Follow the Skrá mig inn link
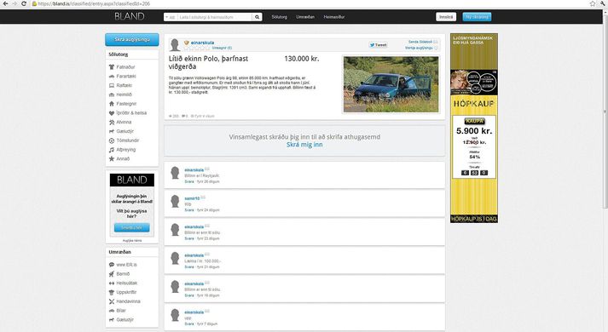The height and width of the screenshot is (332, 608). pos(304,145)
